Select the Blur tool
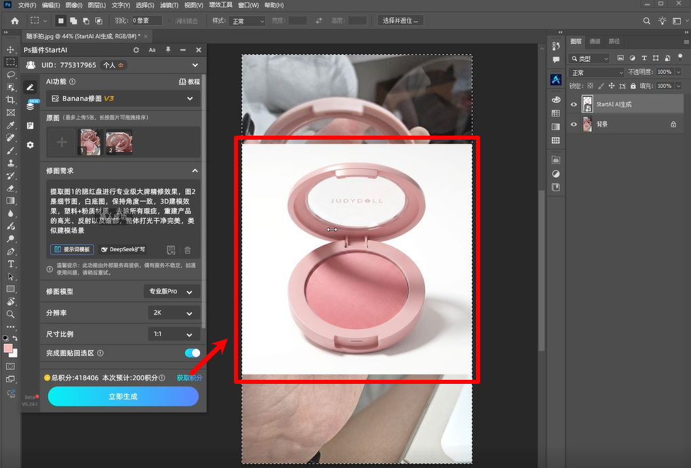691x468 pixels. pos(11,214)
